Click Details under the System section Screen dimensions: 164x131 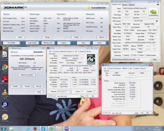pos(76,37)
